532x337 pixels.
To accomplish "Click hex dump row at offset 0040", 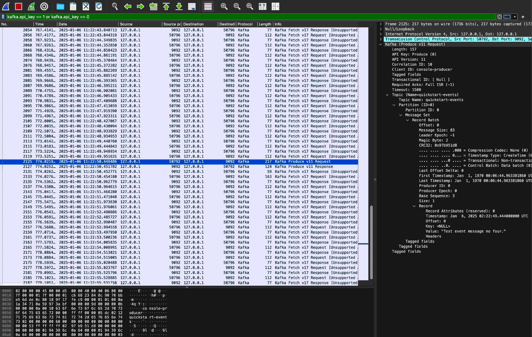I will [84, 309].
